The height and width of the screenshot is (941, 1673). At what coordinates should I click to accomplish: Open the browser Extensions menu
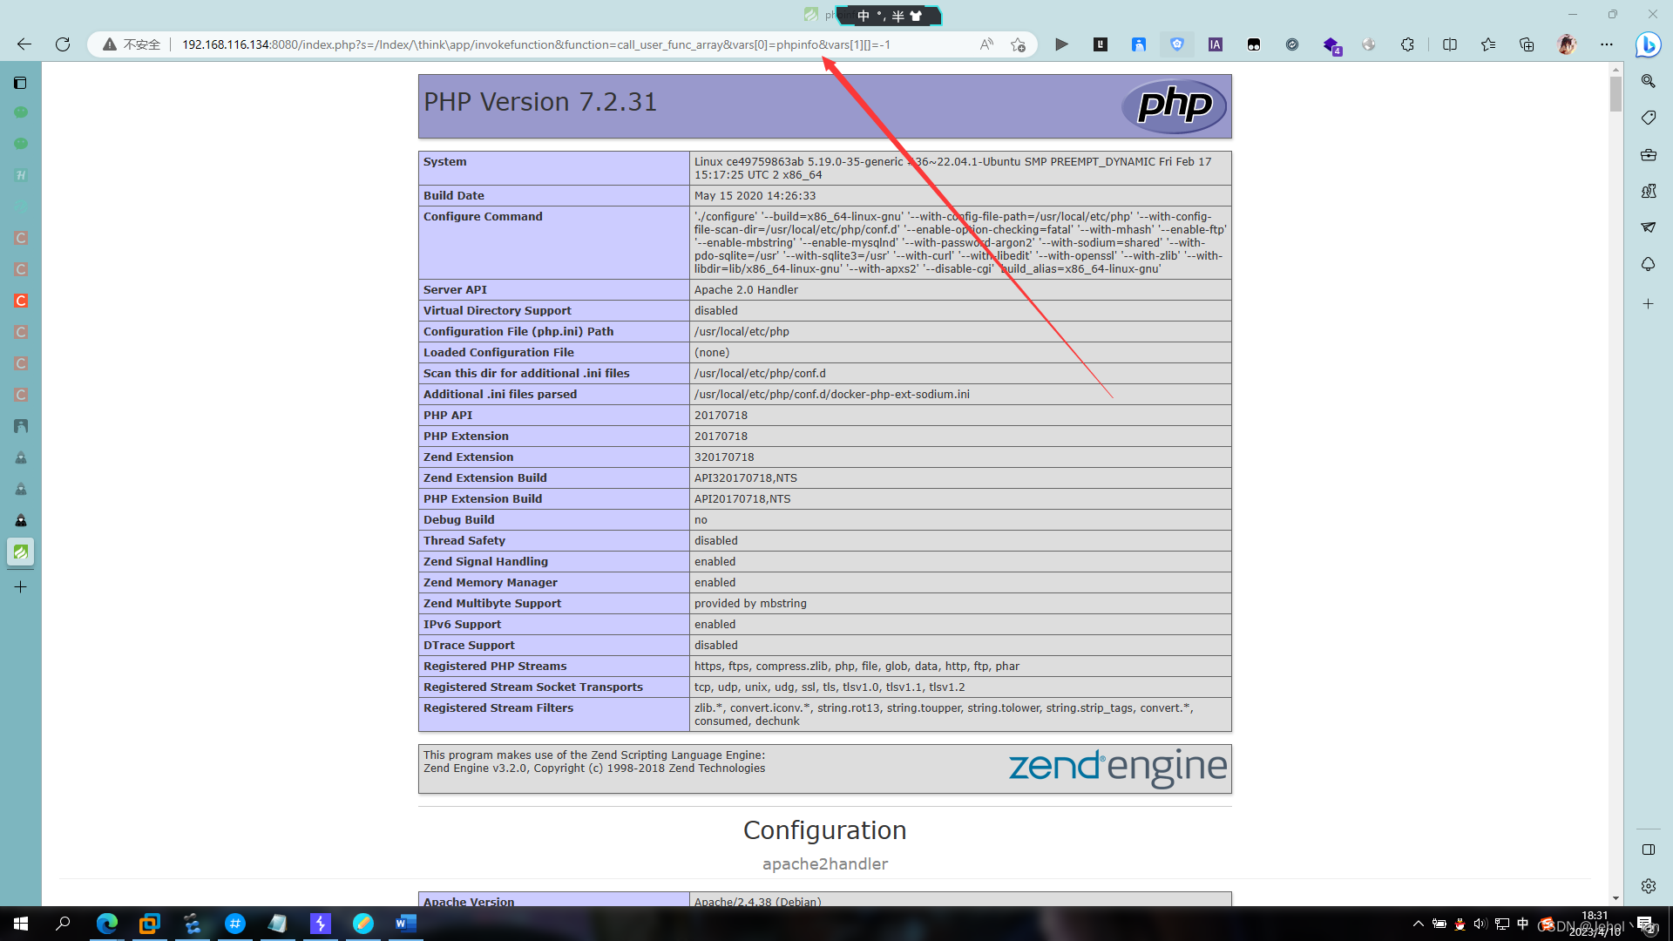1407,44
